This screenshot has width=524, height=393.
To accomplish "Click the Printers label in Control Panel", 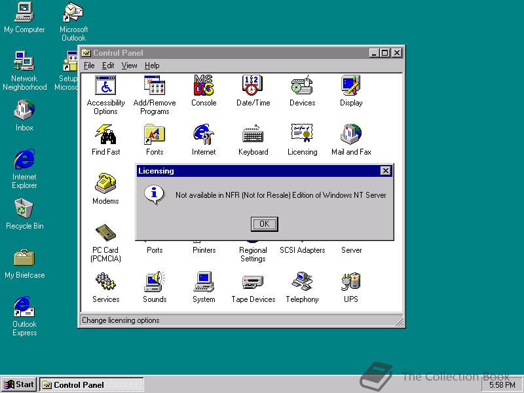I will tap(204, 250).
